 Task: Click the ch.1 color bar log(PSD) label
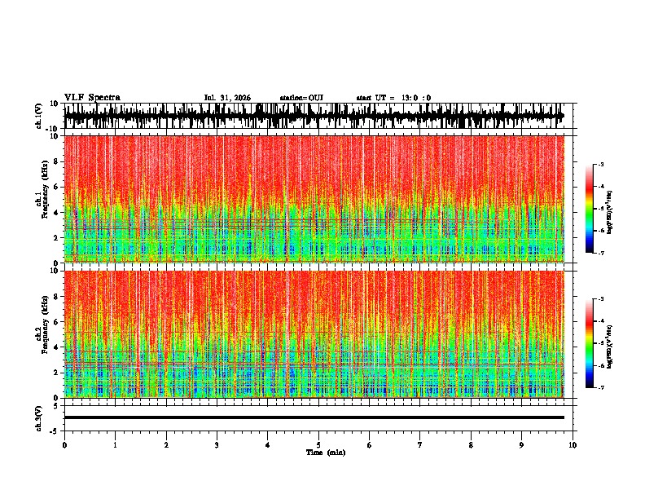tap(610, 212)
